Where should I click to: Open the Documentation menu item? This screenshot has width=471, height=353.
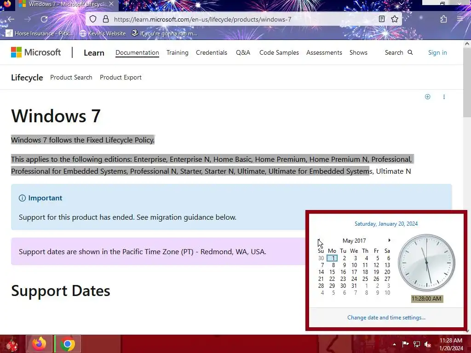pyautogui.click(x=137, y=52)
